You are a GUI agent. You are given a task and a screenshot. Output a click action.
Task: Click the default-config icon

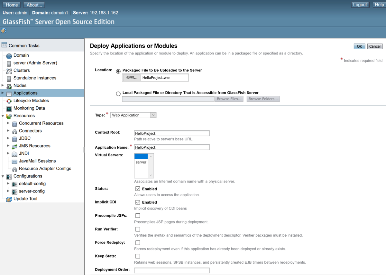pyautogui.click(x=14, y=184)
